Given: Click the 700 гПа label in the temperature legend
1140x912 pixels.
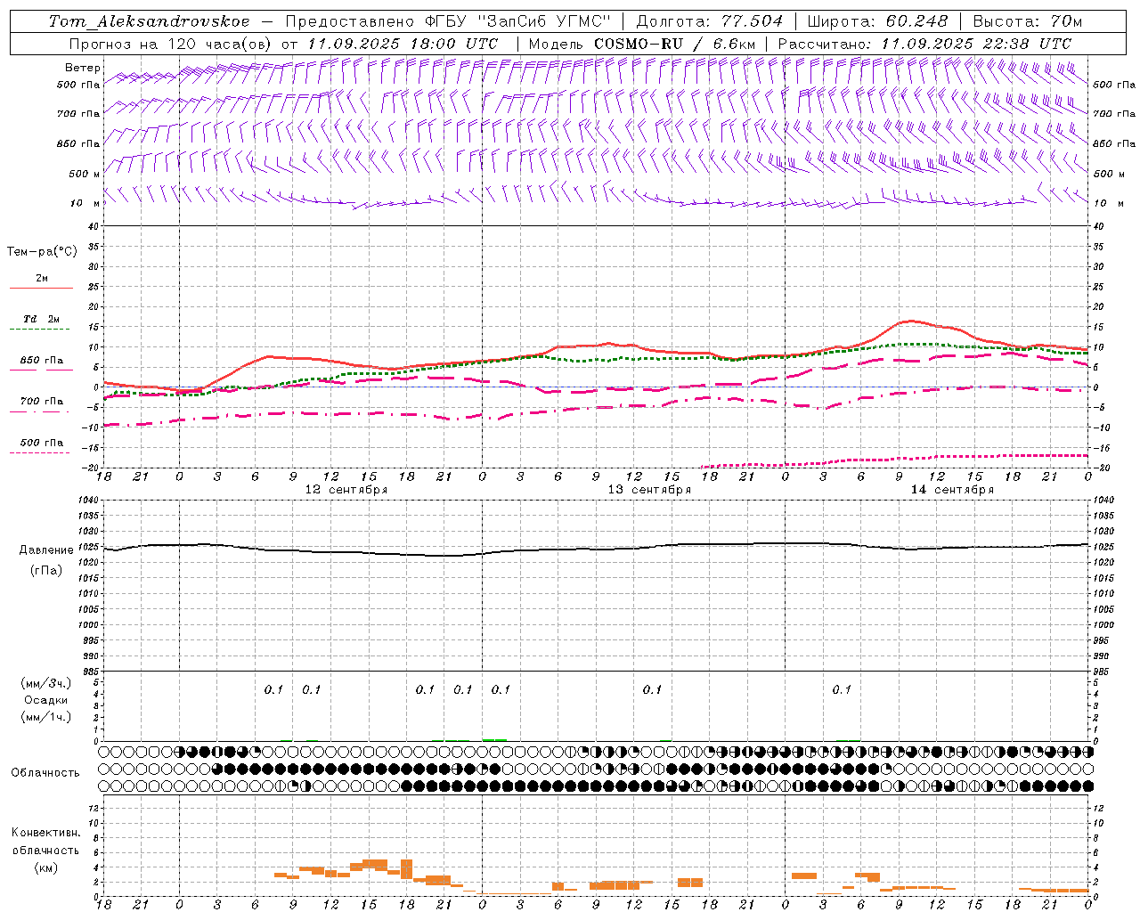Looking at the screenshot, I should click(x=42, y=401).
